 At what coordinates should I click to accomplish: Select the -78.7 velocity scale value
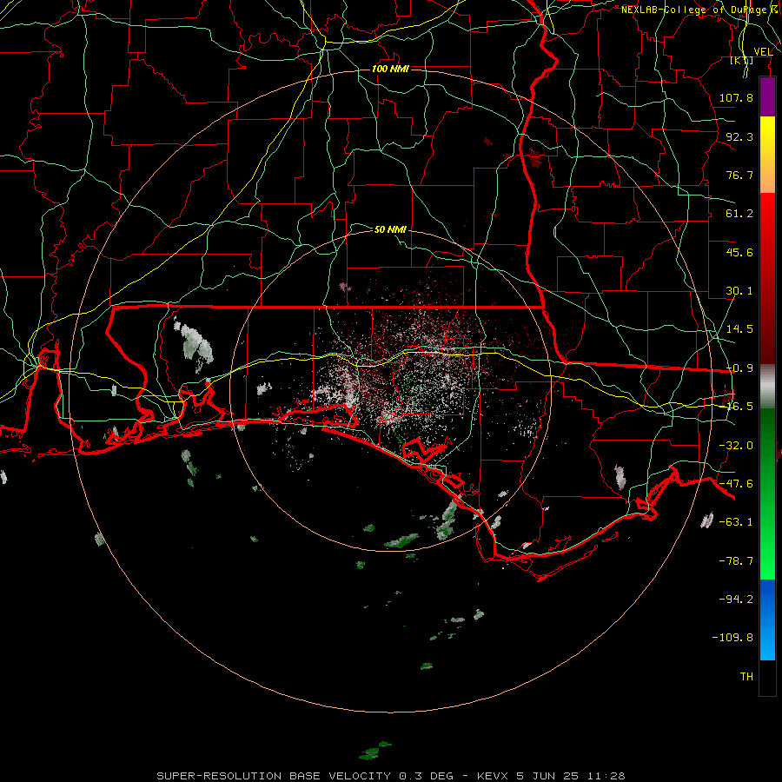coord(736,561)
